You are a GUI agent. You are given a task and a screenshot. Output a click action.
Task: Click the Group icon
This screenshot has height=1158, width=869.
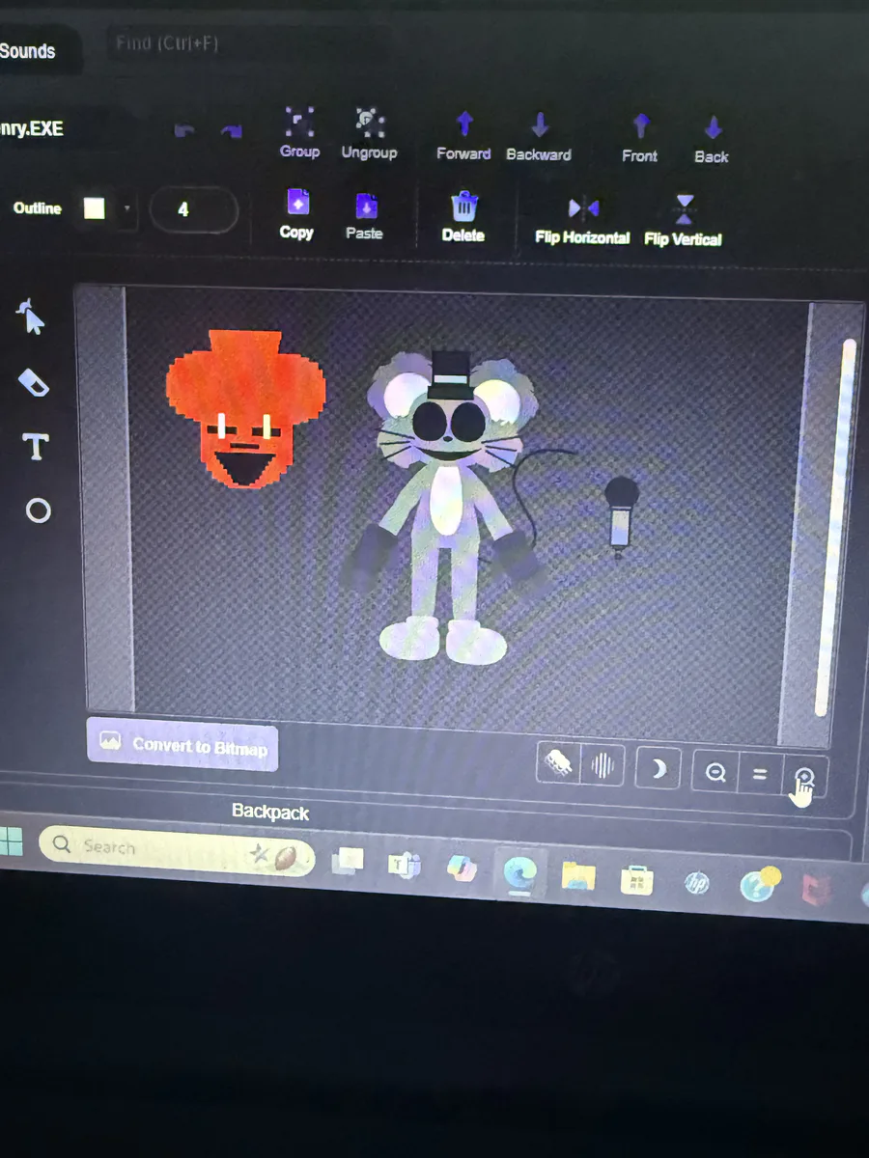tap(299, 134)
